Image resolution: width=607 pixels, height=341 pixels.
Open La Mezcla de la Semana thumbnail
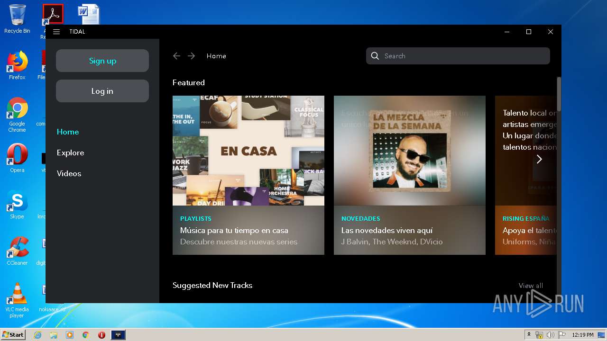click(410, 151)
